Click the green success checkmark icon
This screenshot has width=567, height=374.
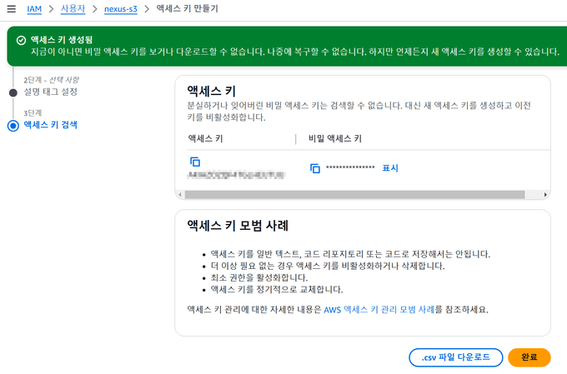coord(20,39)
